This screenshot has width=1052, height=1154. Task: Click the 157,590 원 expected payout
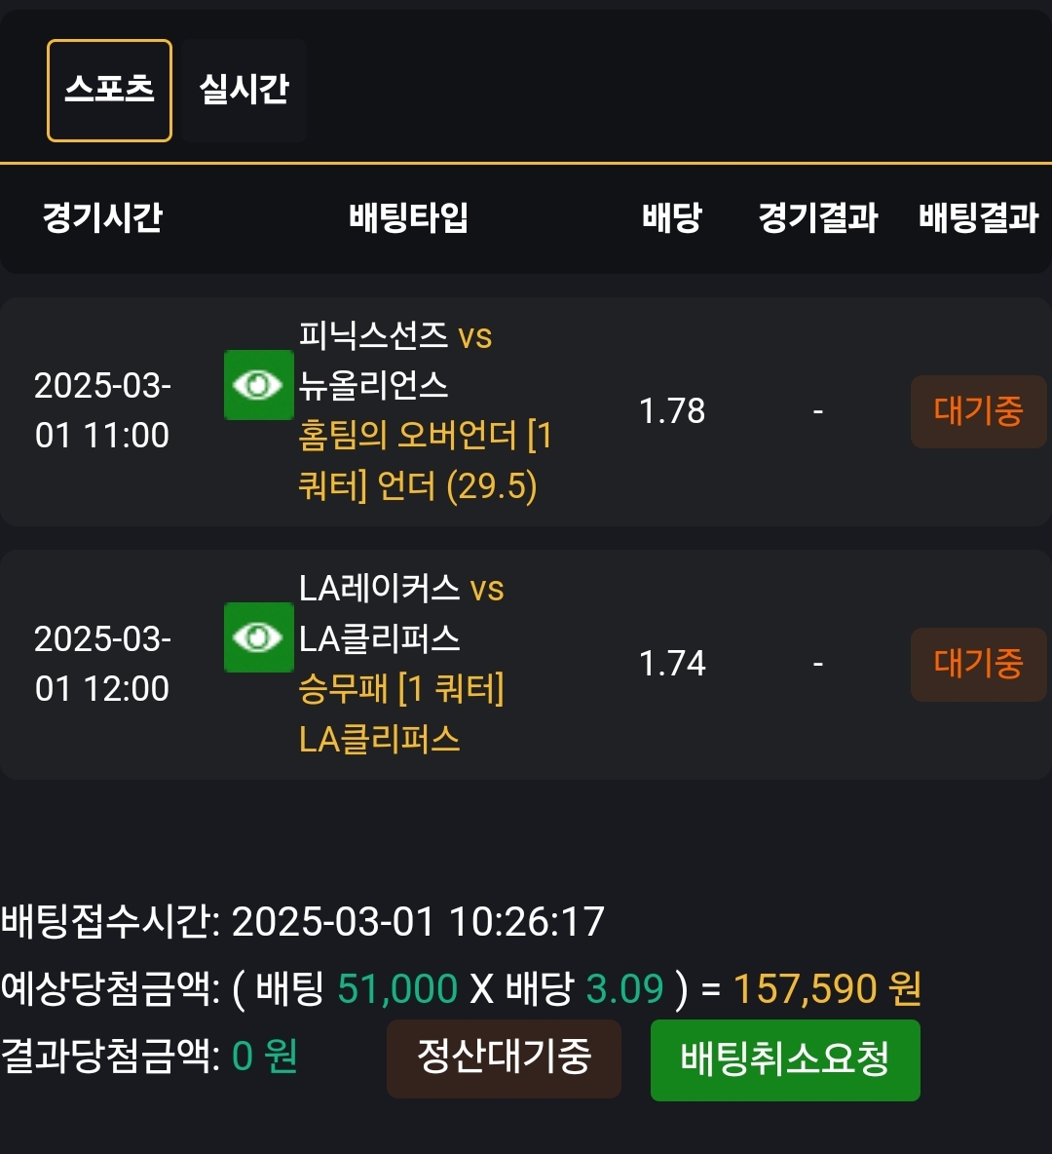tap(826, 989)
